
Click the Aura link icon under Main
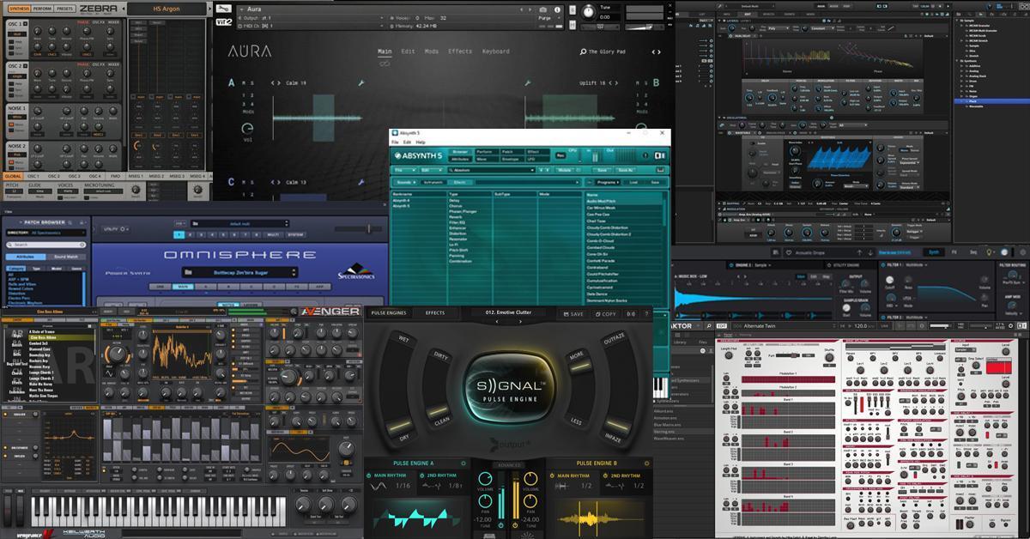pos(385,64)
